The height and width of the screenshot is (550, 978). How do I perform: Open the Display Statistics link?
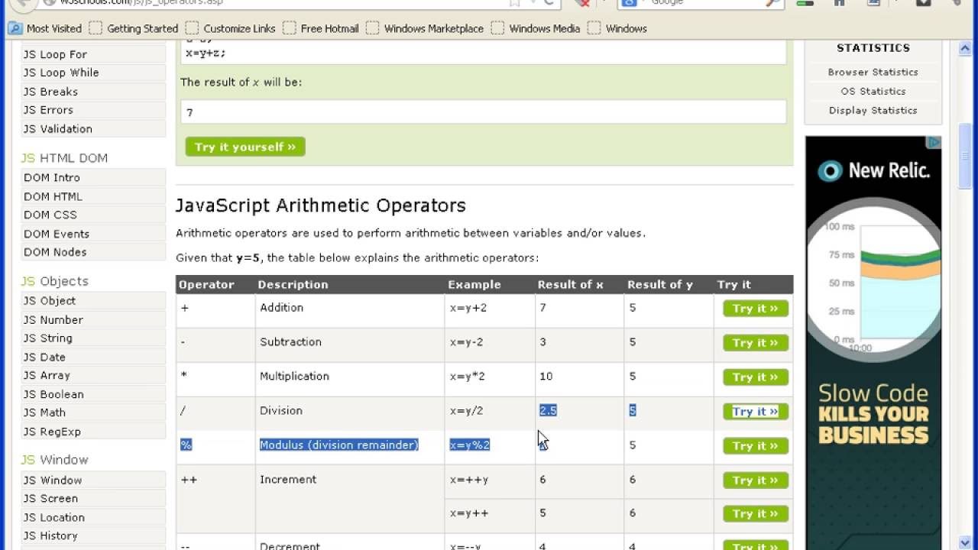[873, 110]
